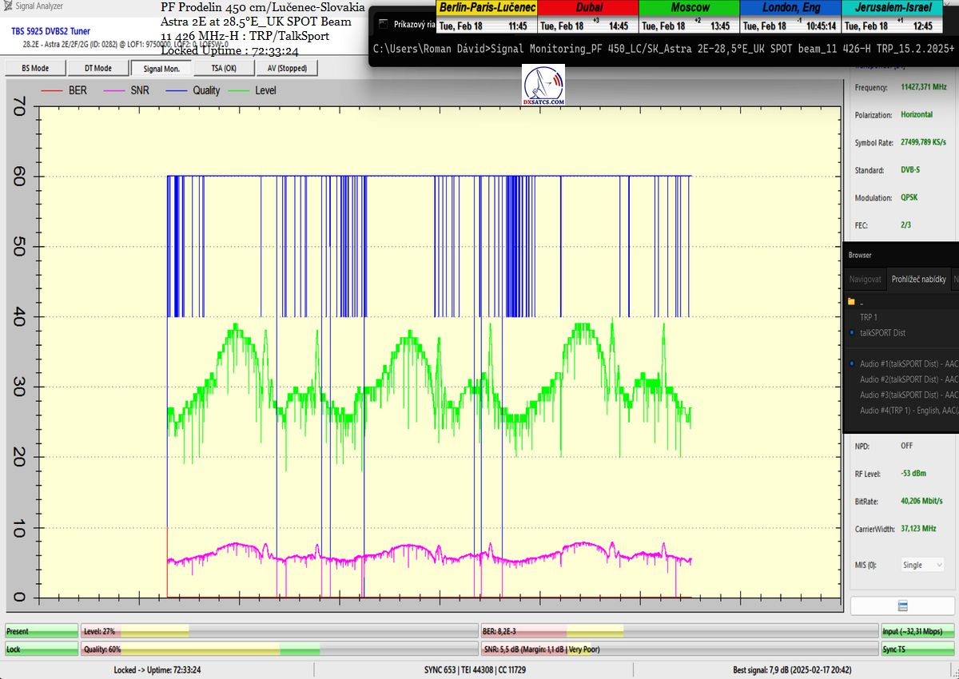This screenshot has width=959, height=679.
Task: Open the Navigovat tab in Browser
Action: [x=865, y=280]
